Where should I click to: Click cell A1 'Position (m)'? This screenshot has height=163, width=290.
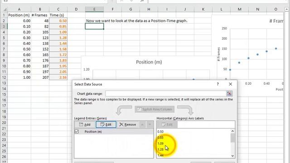[19, 15]
